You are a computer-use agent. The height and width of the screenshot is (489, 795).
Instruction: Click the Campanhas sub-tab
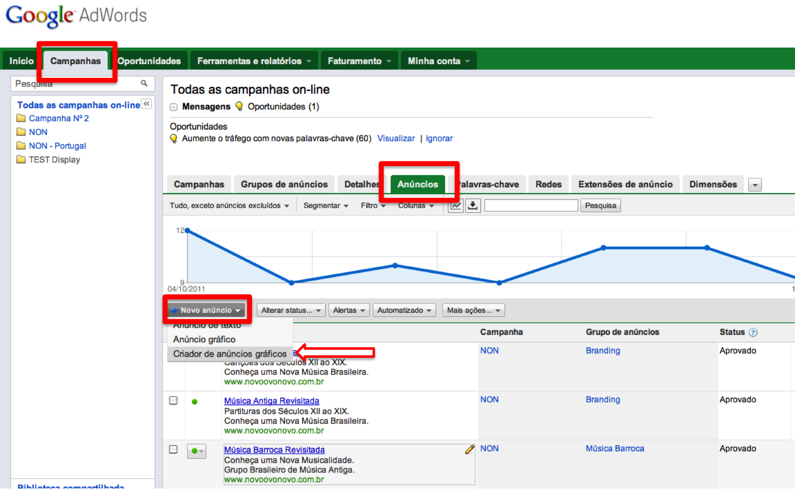[x=199, y=184]
